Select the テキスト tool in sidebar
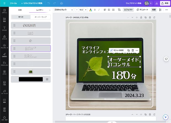The height and width of the screenshot is (123, 171). 4,28
